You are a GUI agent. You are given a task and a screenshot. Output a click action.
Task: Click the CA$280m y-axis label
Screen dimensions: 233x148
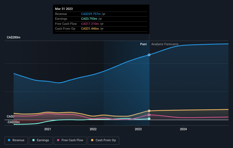(x=14, y=37)
